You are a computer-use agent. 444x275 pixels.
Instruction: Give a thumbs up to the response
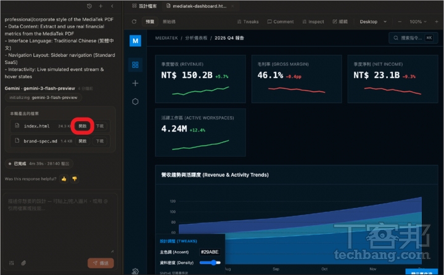pos(64,178)
